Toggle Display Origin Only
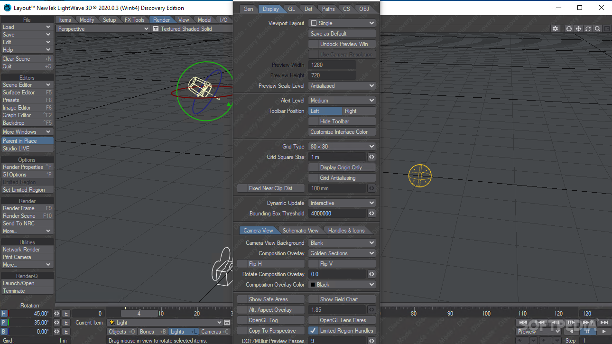This screenshot has width=612, height=344. coord(342,167)
